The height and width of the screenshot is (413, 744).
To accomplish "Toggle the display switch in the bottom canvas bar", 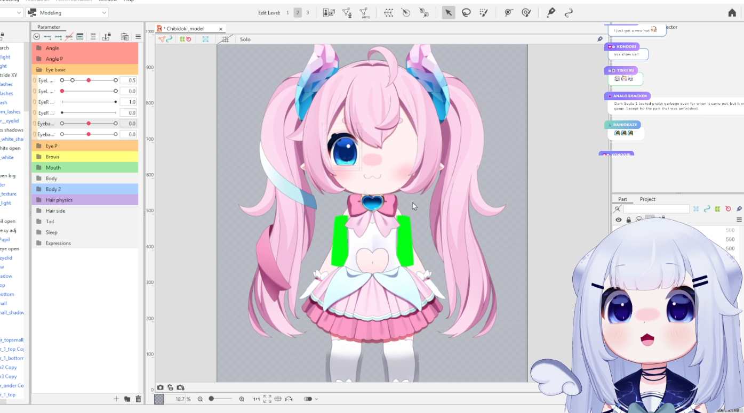I will 308,399.
